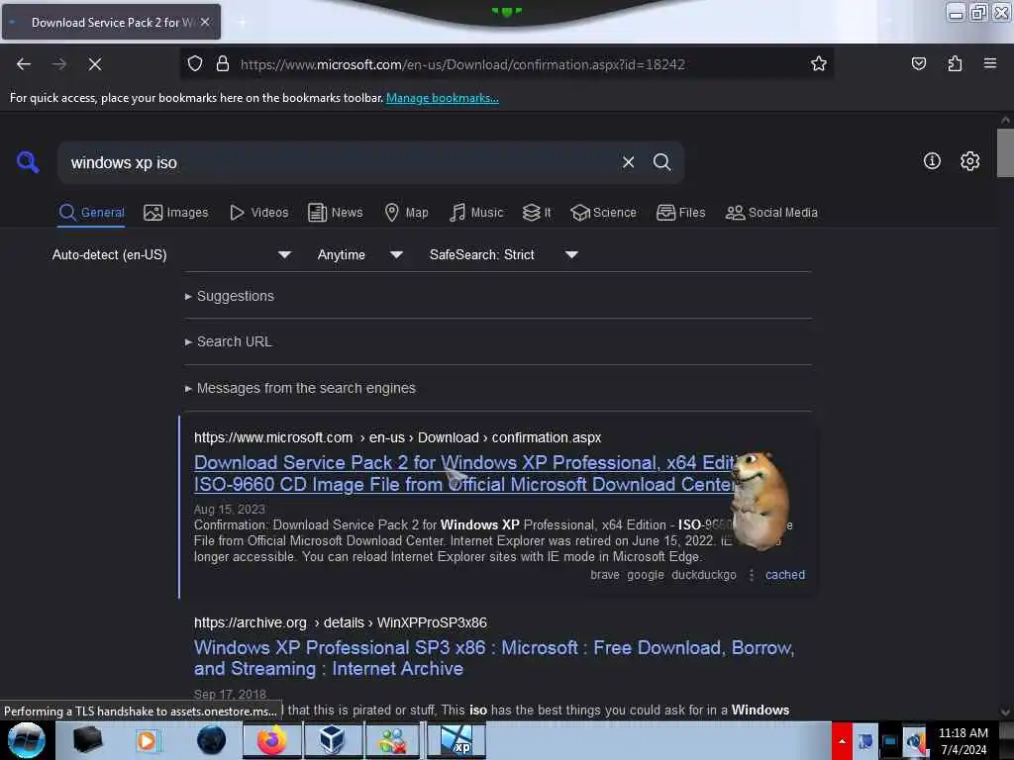Switch to the Music search tab
Viewport: 1014px width, 760px height.
click(x=476, y=212)
